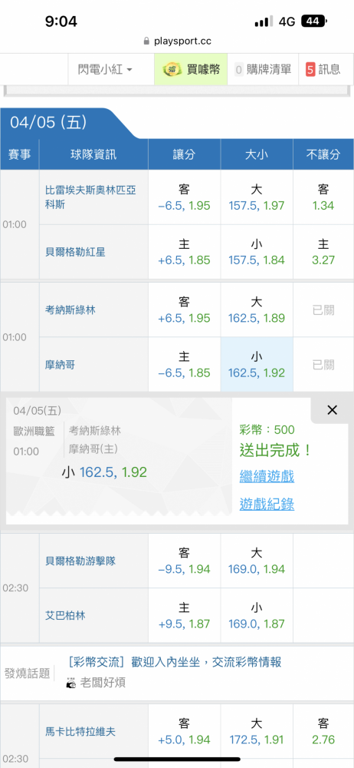354x768 pixels.
Task: Click the 大小 column header
Action: click(257, 154)
